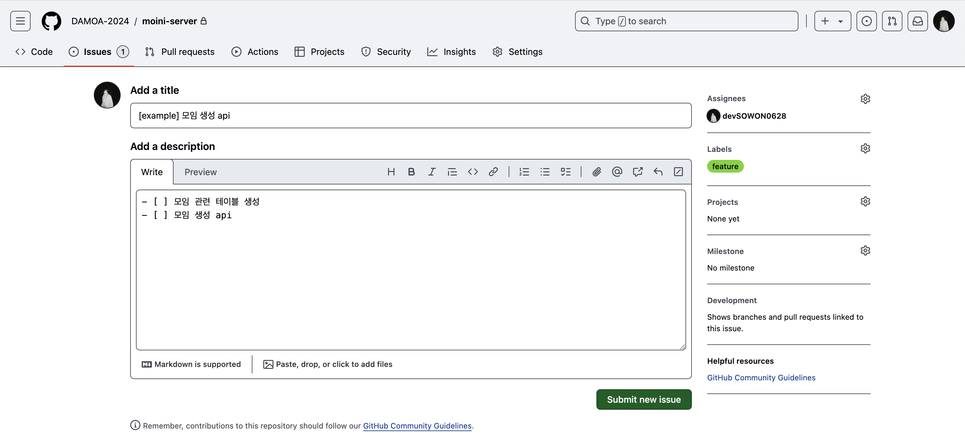Select the Write editor tab

pos(152,172)
